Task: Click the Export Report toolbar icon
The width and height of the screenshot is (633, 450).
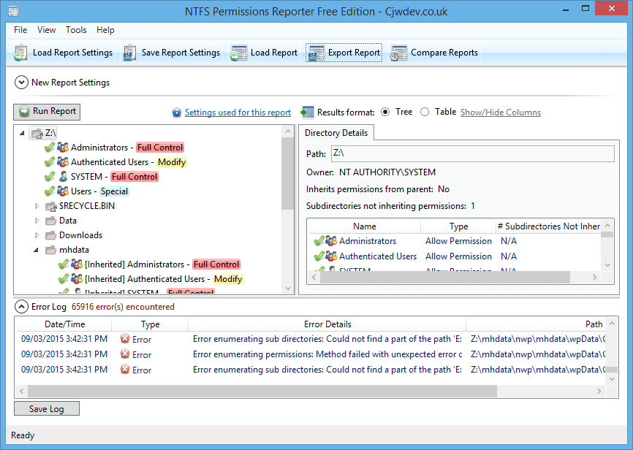Action: tap(316, 53)
